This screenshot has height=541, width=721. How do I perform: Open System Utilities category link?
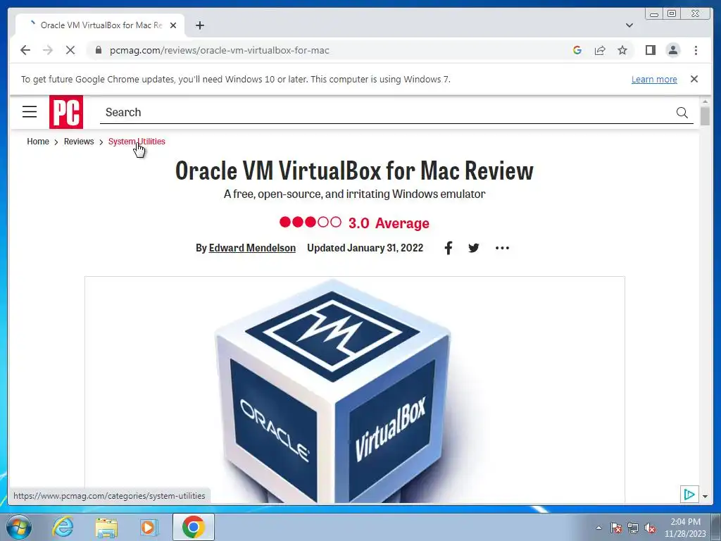pos(137,141)
